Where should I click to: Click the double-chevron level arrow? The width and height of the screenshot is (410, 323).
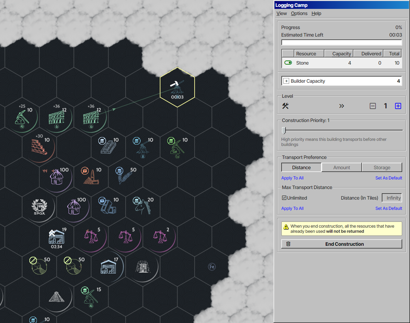coord(341,106)
